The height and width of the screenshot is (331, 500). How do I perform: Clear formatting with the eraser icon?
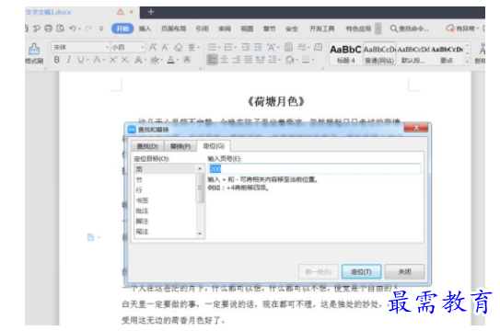179,48
